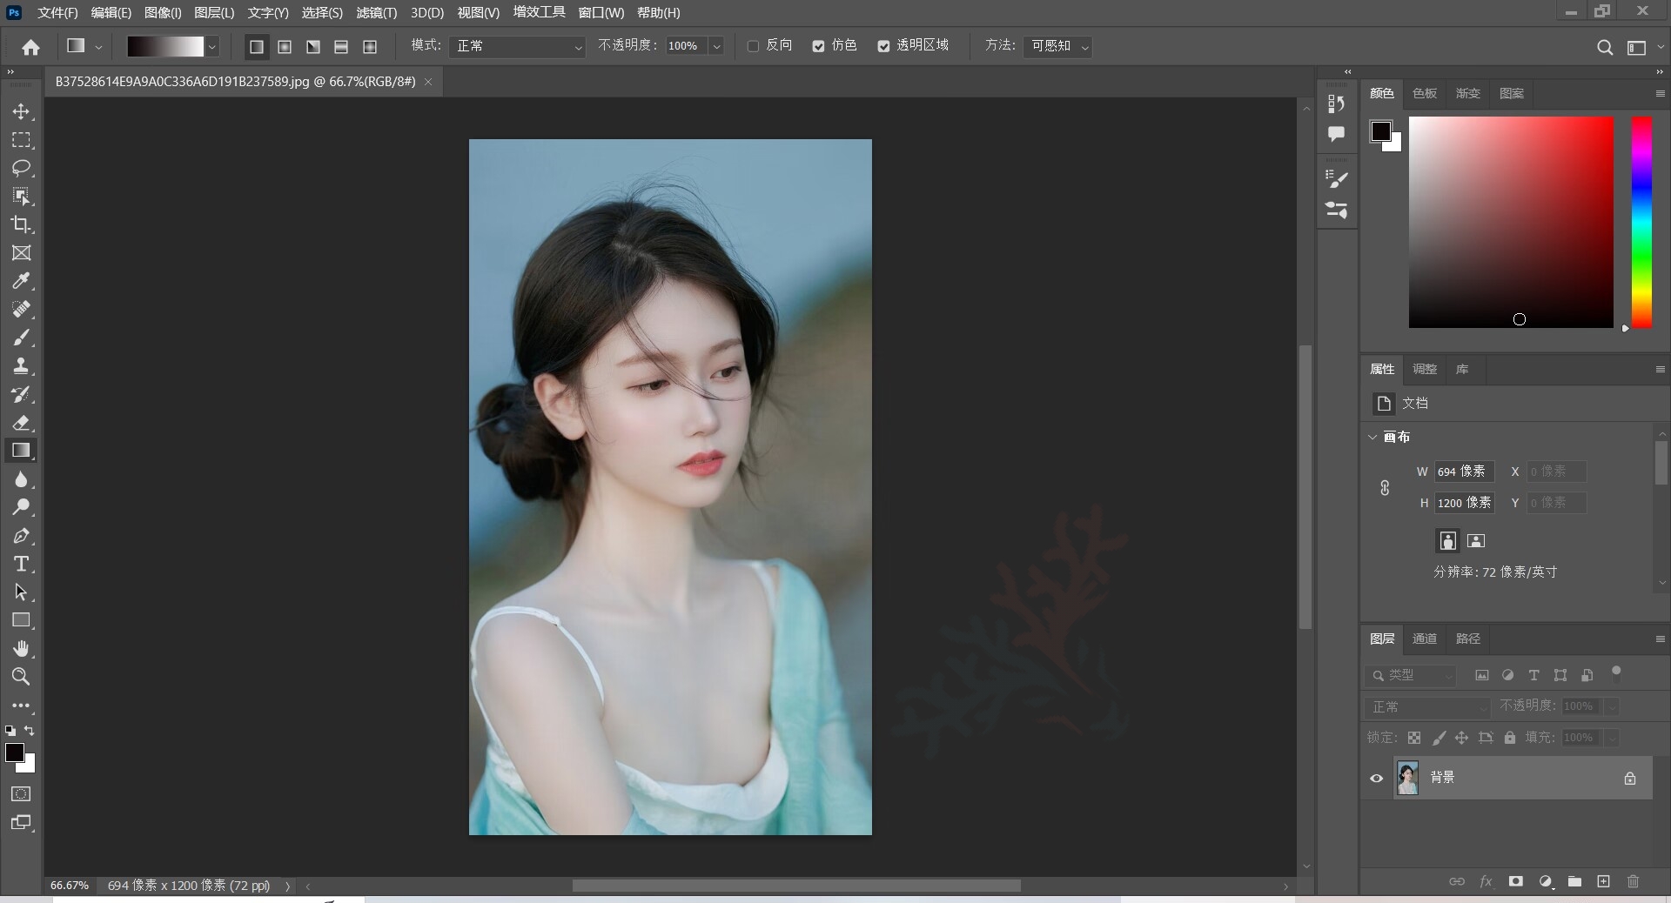Open the 模式 blend mode dropdown

pos(518,46)
